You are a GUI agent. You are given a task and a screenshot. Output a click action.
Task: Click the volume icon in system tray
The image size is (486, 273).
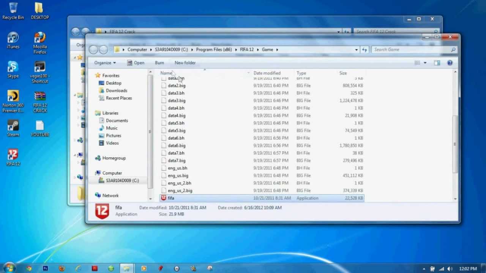tap(450, 269)
